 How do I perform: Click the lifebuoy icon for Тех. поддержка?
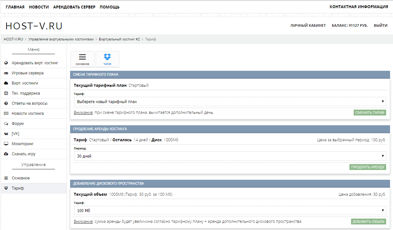point(6,93)
